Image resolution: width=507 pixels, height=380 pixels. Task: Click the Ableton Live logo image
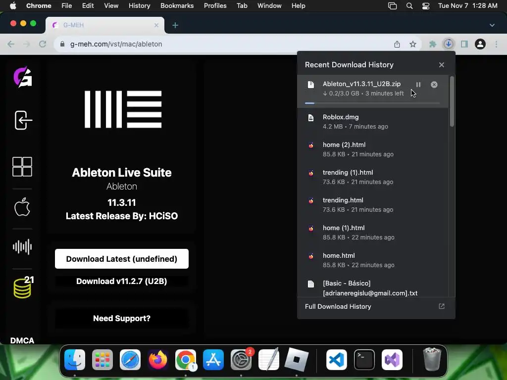(123, 109)
